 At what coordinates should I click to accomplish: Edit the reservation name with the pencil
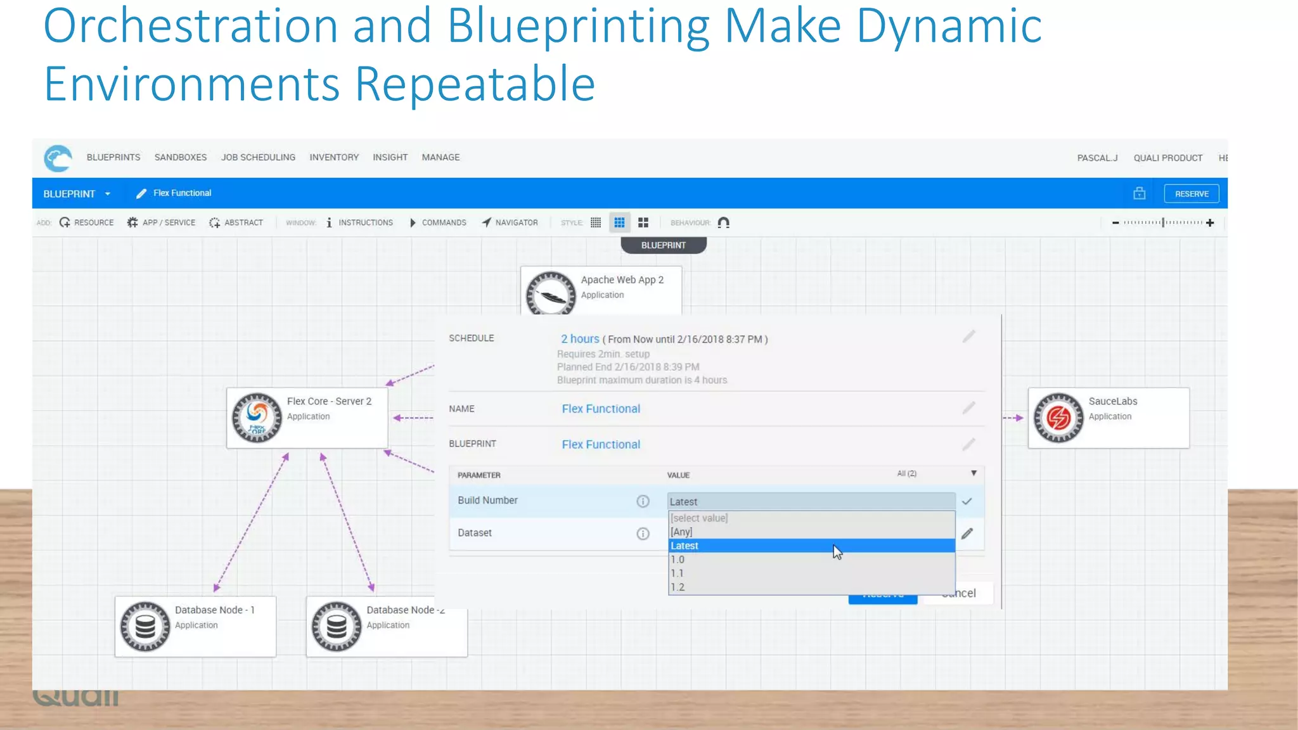click(x=969, y=408)
